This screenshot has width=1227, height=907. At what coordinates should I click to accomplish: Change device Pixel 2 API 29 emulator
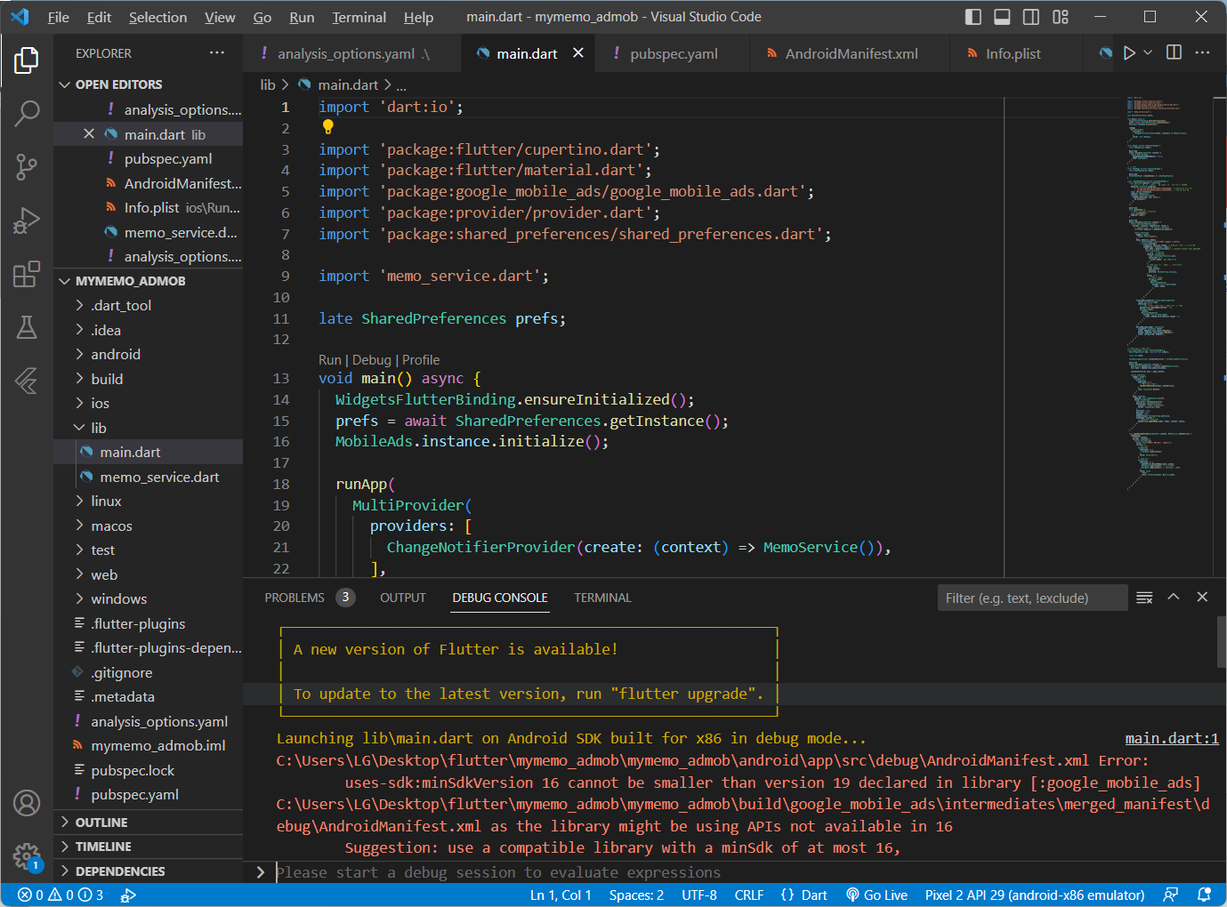pos(1035,895)
